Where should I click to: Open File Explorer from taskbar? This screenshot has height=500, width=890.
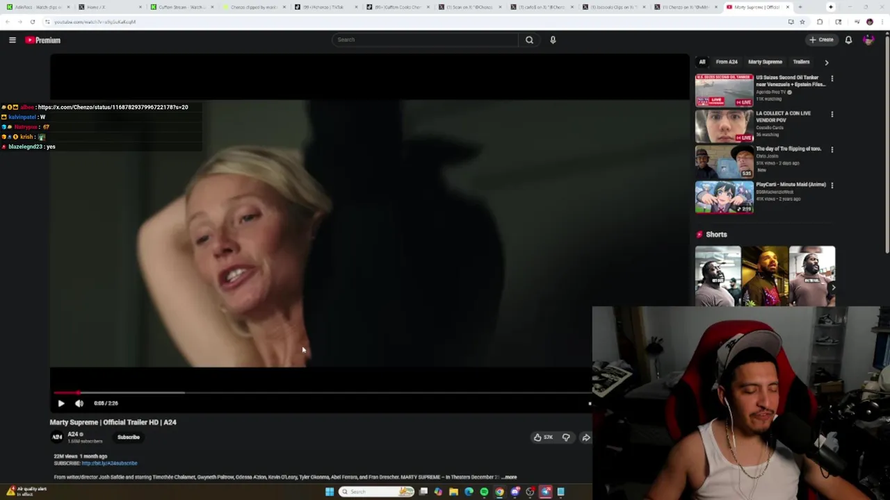453,492
